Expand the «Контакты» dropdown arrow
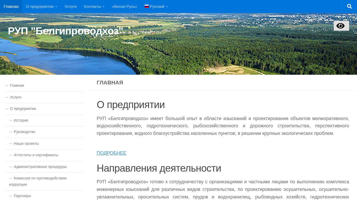 point(103,7)
